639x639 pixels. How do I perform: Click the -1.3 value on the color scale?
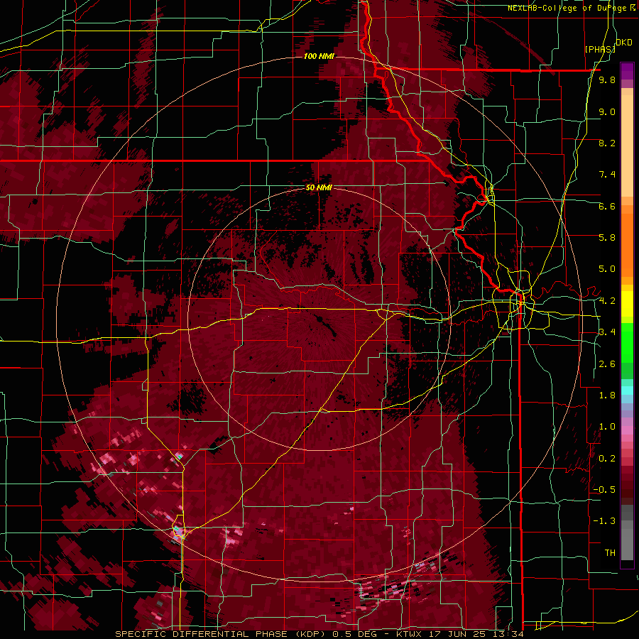pos(604,521)
